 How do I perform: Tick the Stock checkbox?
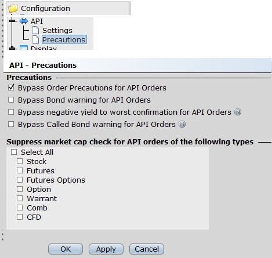pyautogui.click(x=20, y=161)
